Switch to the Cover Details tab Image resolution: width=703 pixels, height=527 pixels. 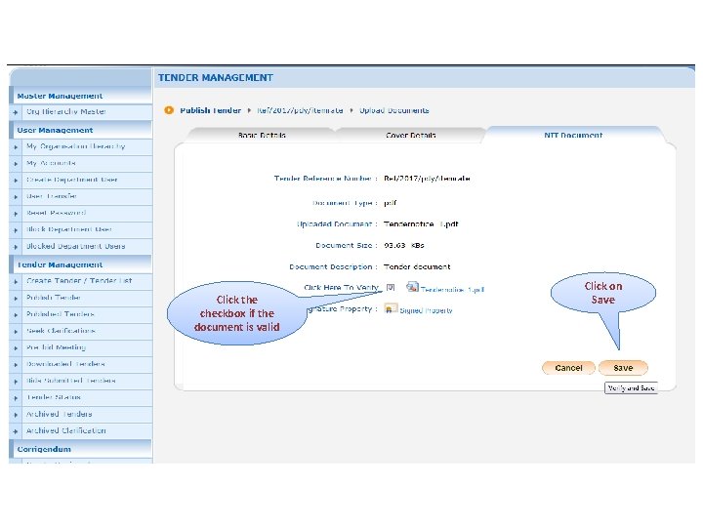[411, 135]
